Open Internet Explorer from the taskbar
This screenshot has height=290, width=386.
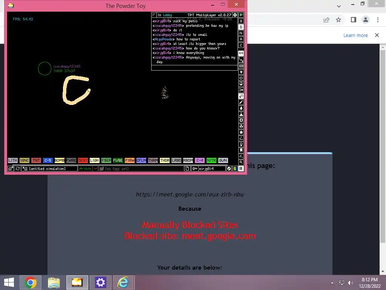(123, 282)
